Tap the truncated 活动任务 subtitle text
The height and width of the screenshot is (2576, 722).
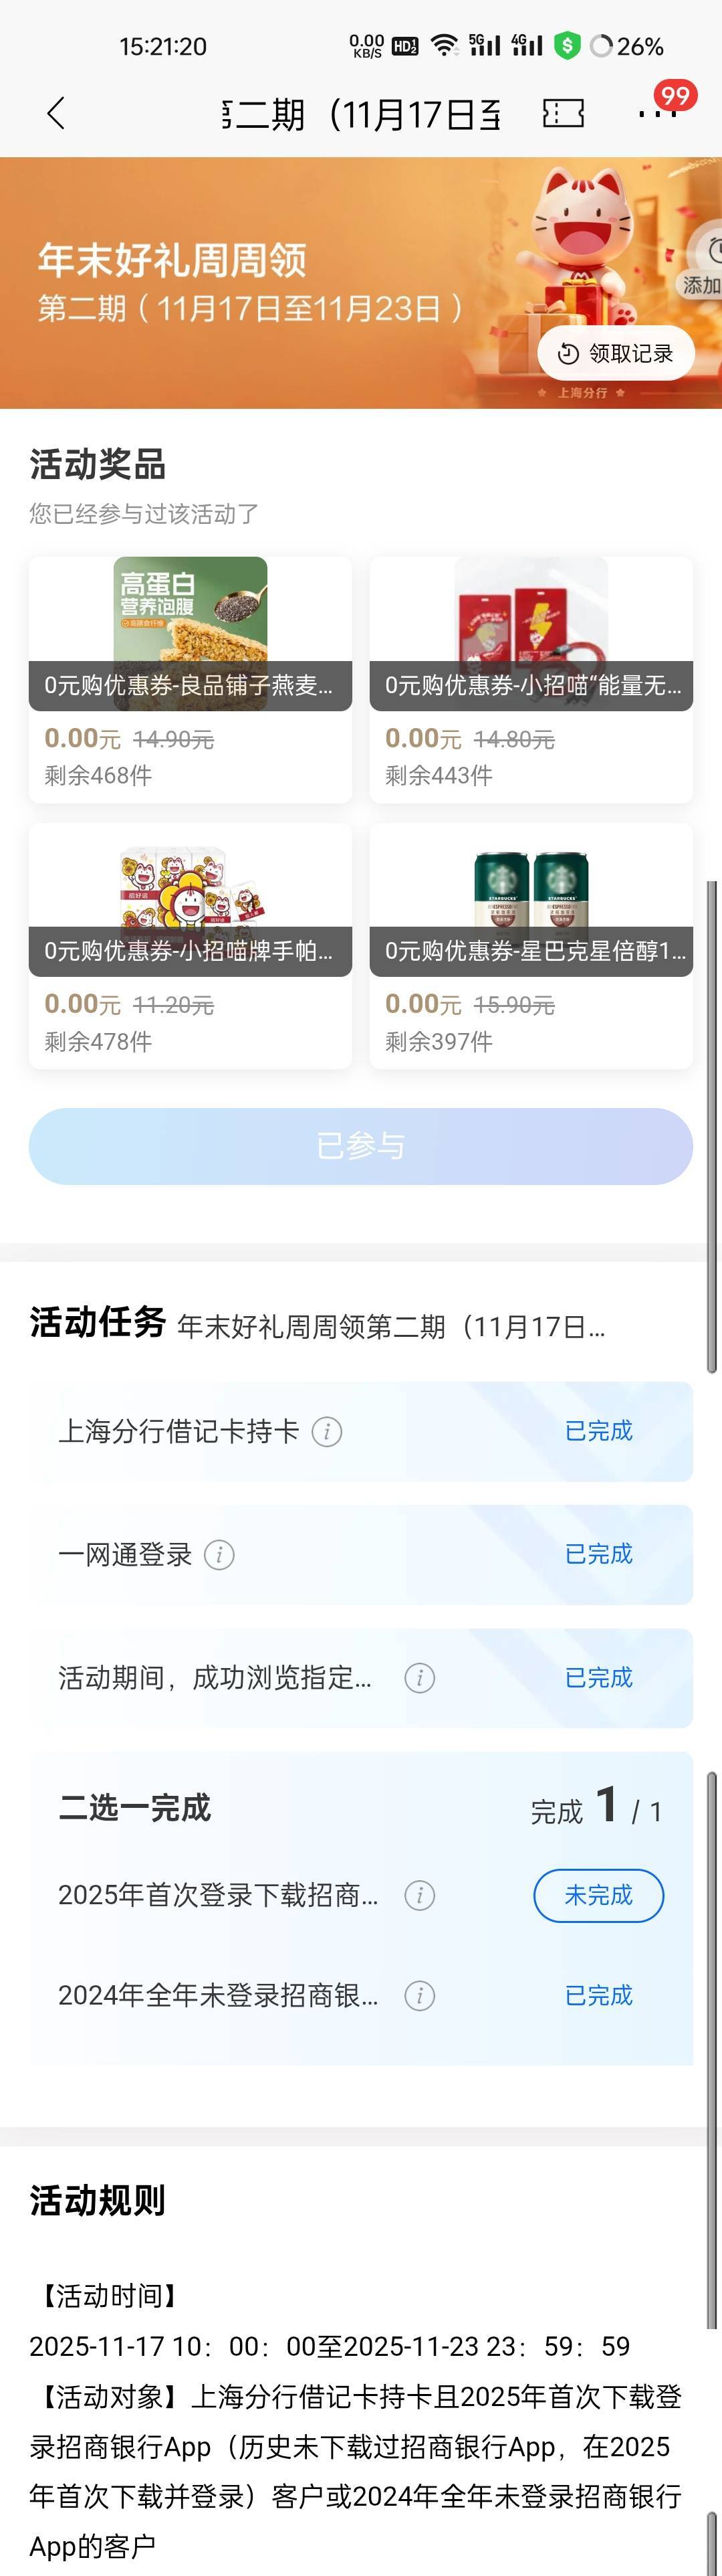(x=390, y=1327)
